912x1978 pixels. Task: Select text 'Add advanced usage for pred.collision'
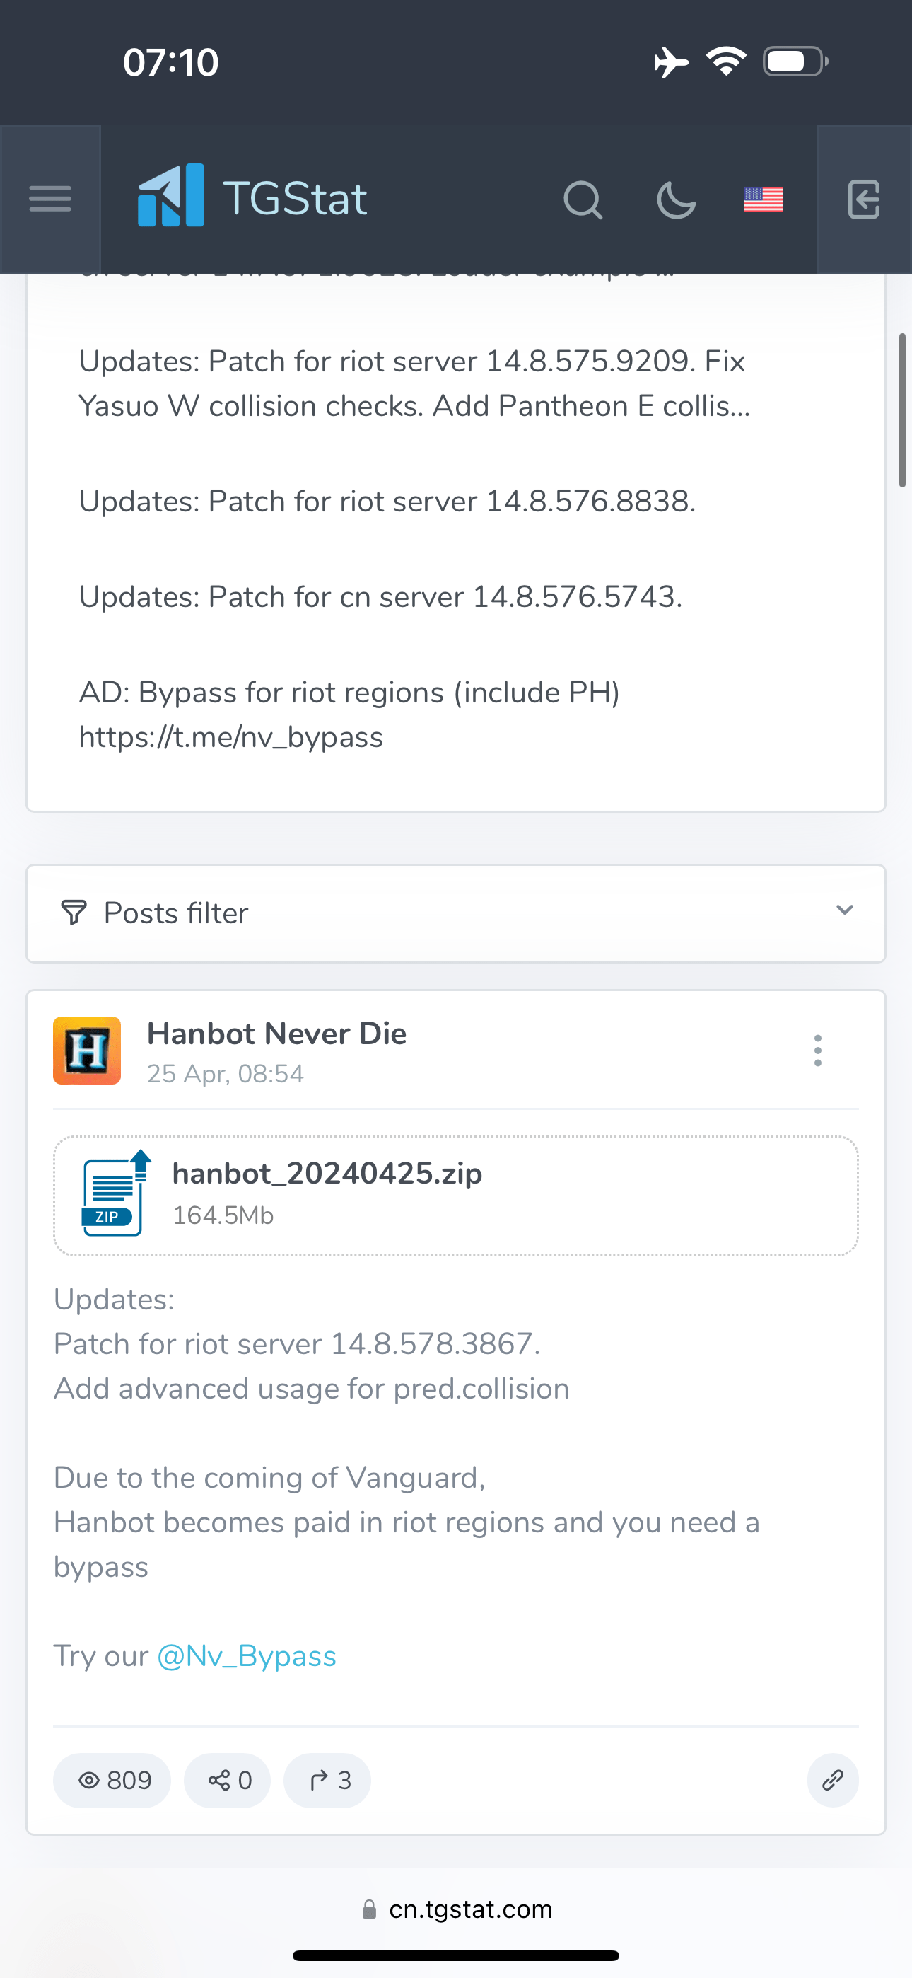312,1388
